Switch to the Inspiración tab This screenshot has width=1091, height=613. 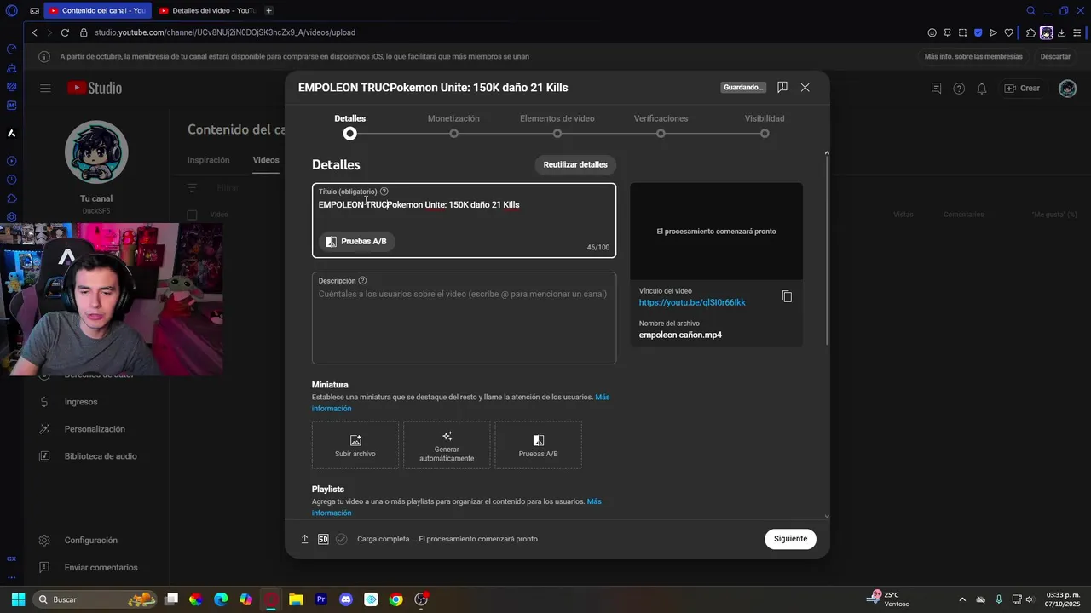[x=209, y=160]
